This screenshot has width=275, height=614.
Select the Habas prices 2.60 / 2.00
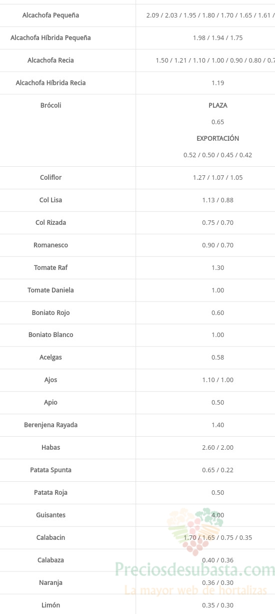tap(218, 448)
